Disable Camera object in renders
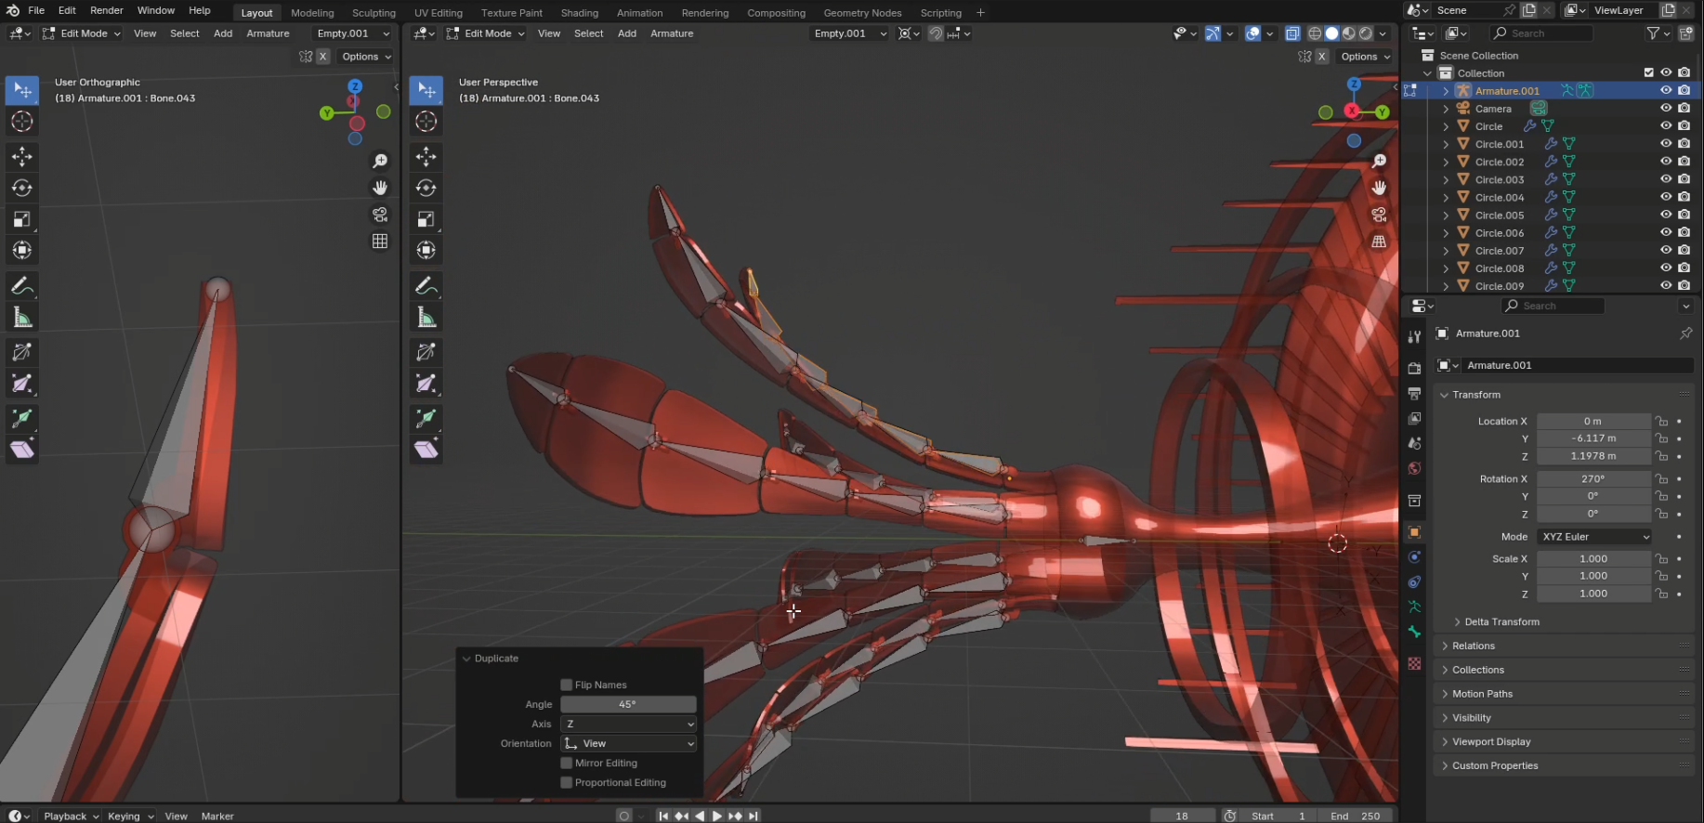This screenshot has height=823, width=1704. pos(1684,108)
